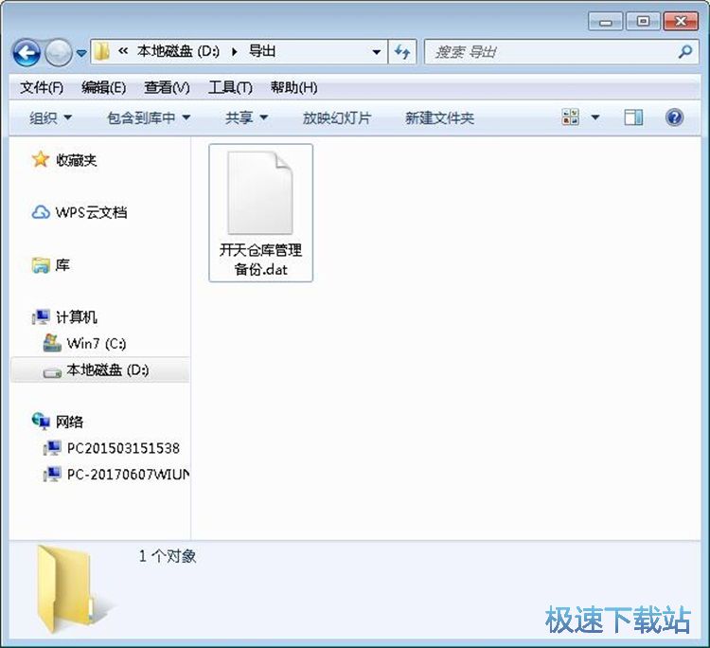Select 收藏夹 in navigation pane
Screen dimensions: 710x648
pyautogui.click(x=76, y=160)
